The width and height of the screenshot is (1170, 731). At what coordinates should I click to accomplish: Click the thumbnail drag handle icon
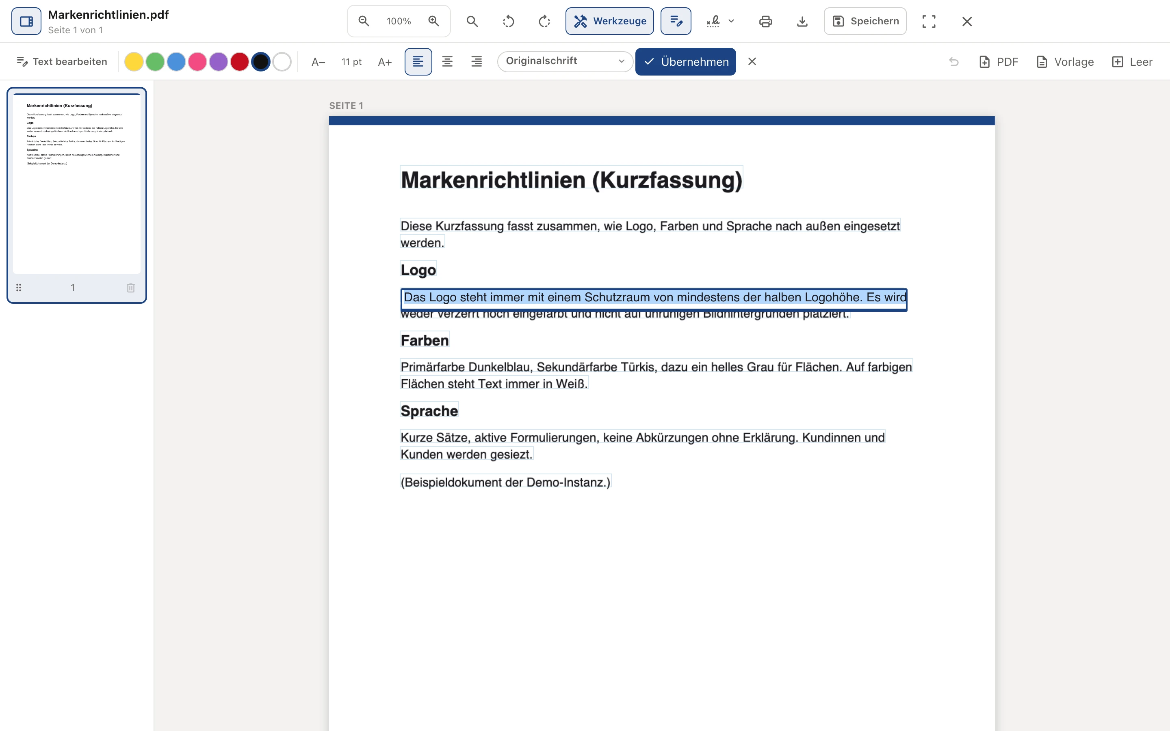[19, 288]
